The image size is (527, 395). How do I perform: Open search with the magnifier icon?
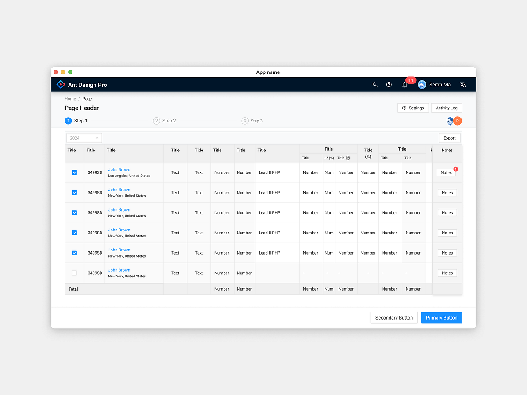coord(375,85)
